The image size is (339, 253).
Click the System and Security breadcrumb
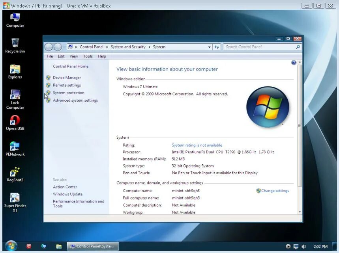pyautogui.click(x=128, y=47)
